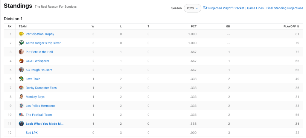Click the PCT column header

[x=194, y=26]
